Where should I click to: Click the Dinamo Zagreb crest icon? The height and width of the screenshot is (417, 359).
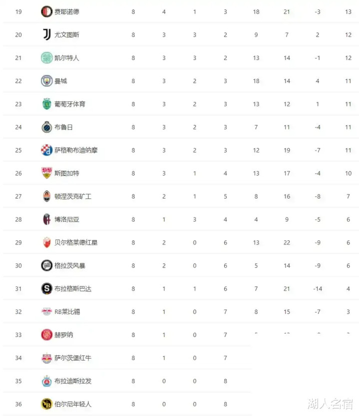point(46,150)
